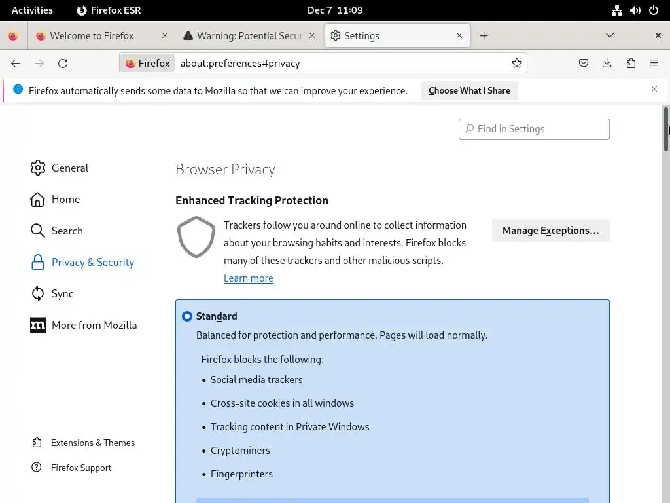Dismiss the data sharing notification bar
The height and width of the screenshot is (503, 670).
654,90
